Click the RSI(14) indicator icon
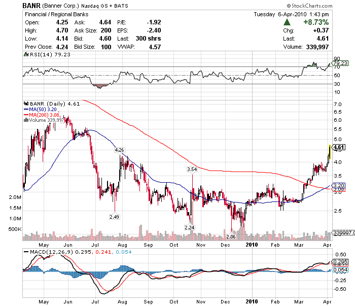The height and width of the screenshot is (306, 355). pyautogui.click(x=26, y=54)
